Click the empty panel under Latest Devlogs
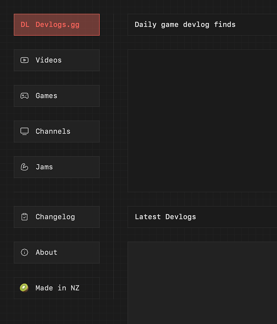The width and height of the screenshot is (277, 324). pyautogui.click(x=202, y=283)
